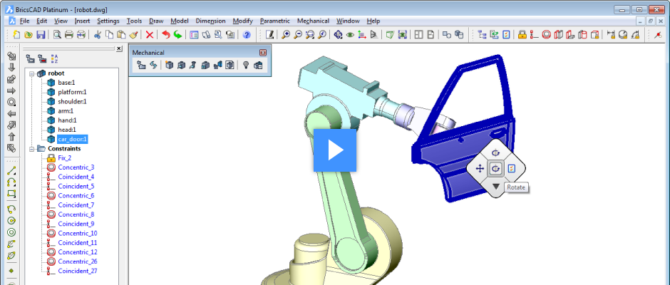Click the New drawing icon in toolbar

16,35
